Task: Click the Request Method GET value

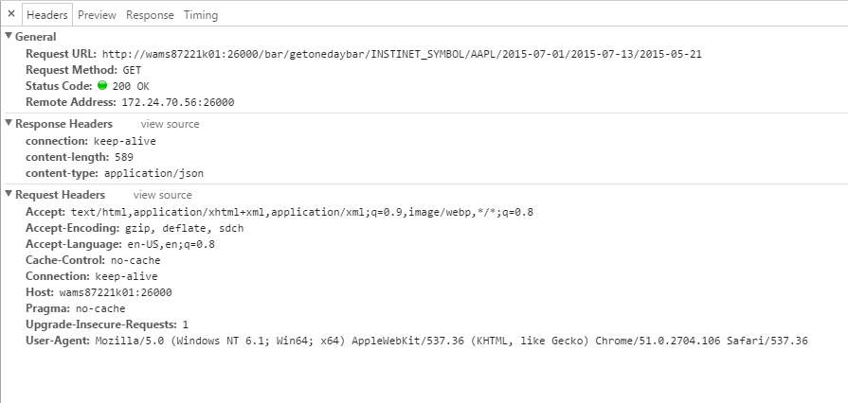Action: click(x=133, y=70)
